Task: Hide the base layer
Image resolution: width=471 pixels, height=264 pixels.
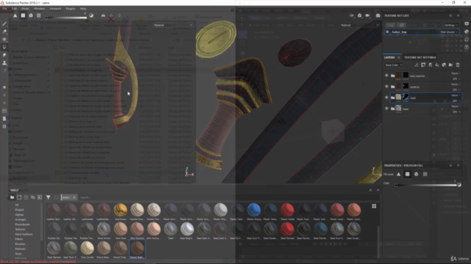Action: click(386, 109)
